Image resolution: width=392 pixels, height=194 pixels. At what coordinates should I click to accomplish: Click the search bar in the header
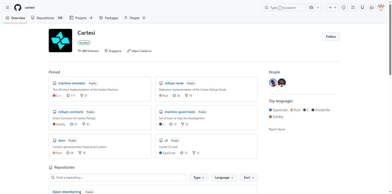click(x=284, y=7)
